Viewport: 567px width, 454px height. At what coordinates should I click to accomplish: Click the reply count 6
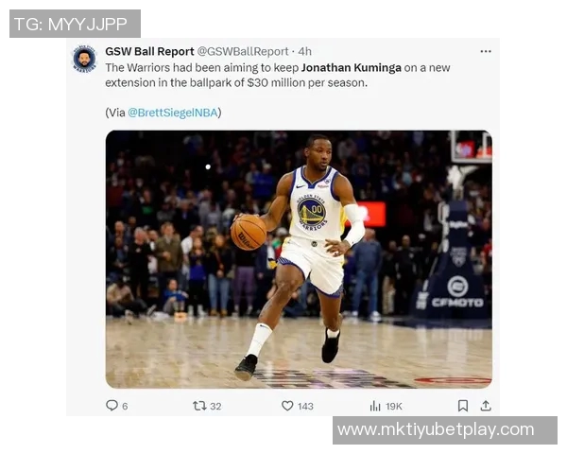click(125, 406)
